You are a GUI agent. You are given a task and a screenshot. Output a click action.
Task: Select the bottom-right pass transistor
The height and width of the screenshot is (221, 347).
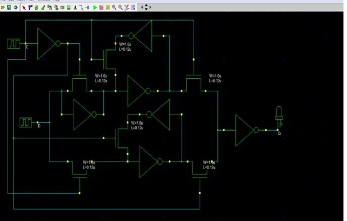point(200,170)
